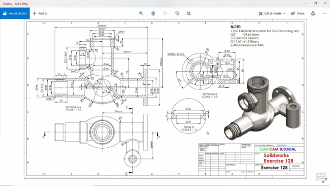Click the '4 holes Ø10.5' annotation

(x=175, y=54)
